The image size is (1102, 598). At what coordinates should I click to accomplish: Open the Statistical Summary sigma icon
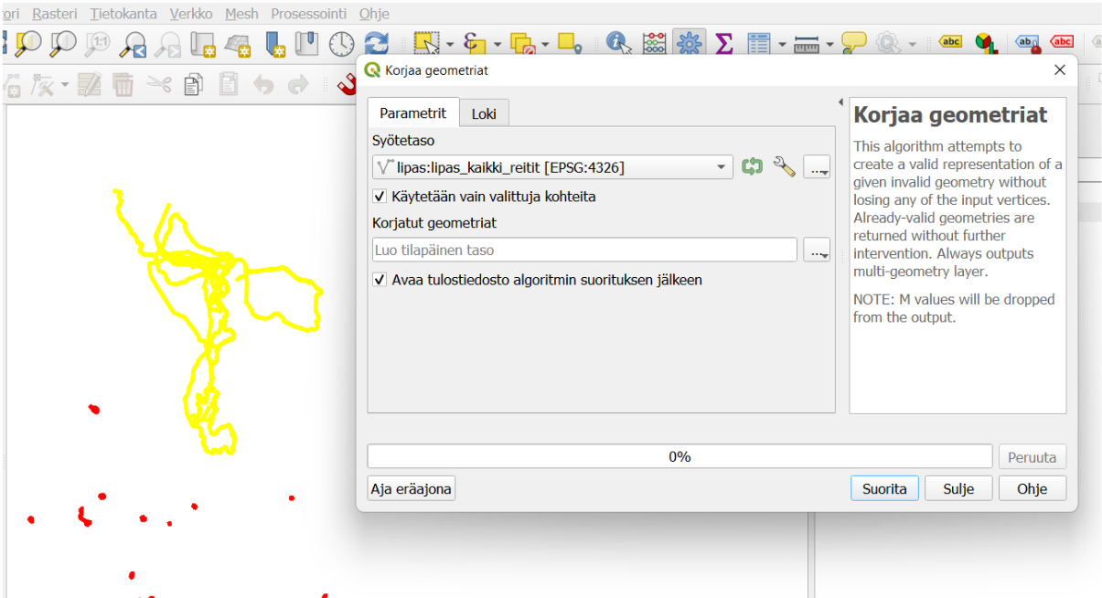(724, 43)
